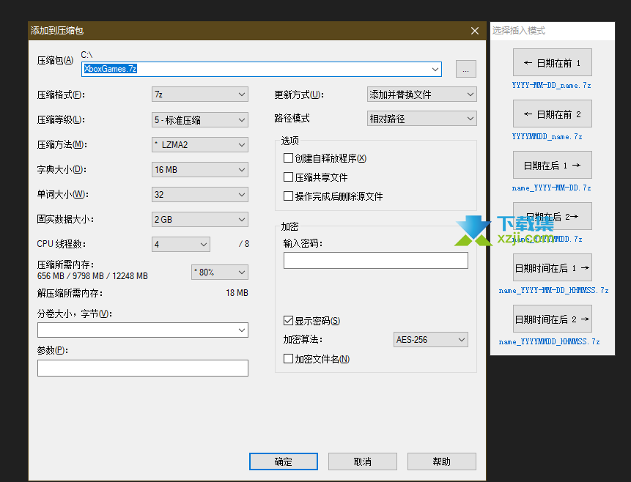Open the 压缩方法 dropdown showing LZMA2
Screen dimensions: 631x482
coord(199,144)
